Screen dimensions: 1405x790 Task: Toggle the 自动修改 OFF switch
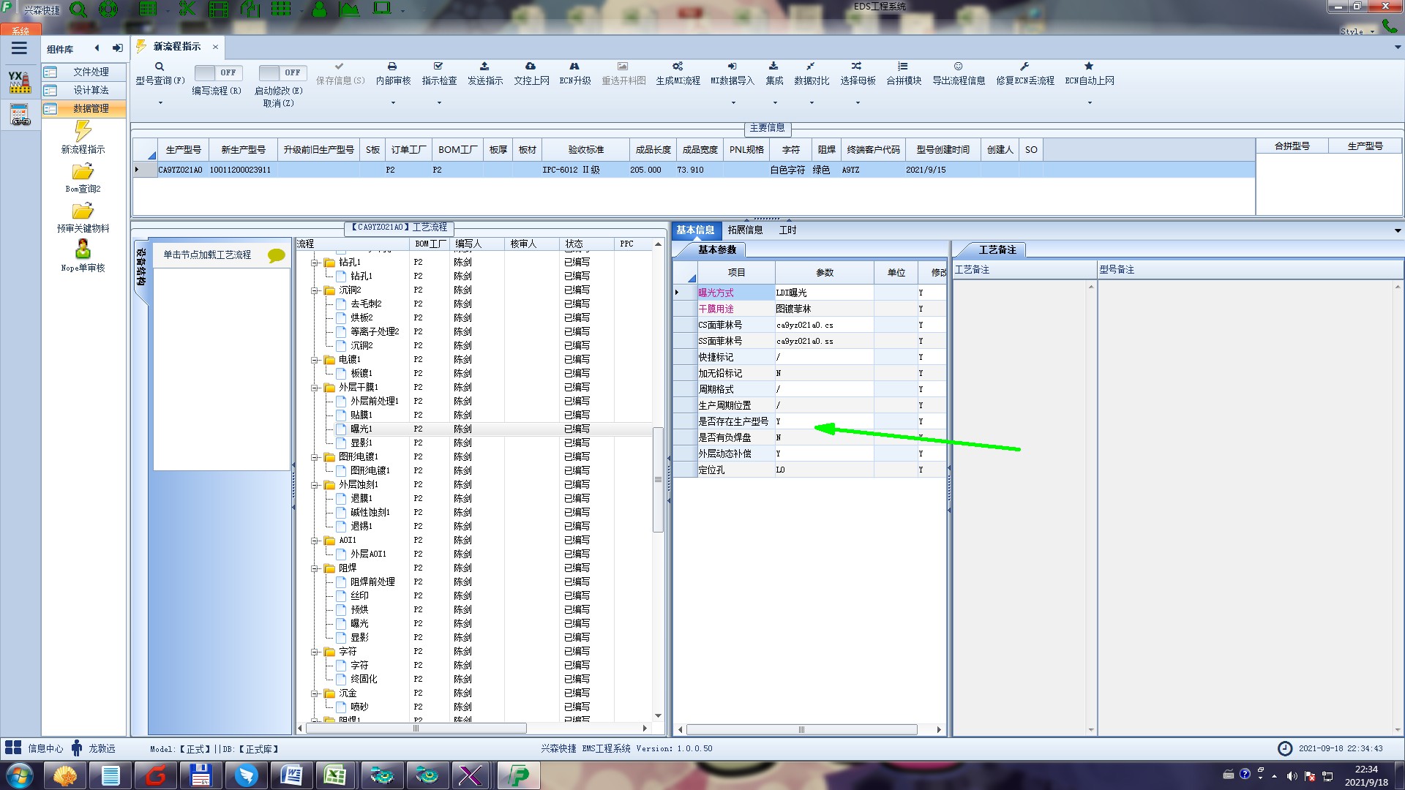pyautogui.click(x=281, y=72)
